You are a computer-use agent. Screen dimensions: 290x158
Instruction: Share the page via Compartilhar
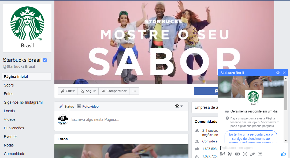(114, 91)
